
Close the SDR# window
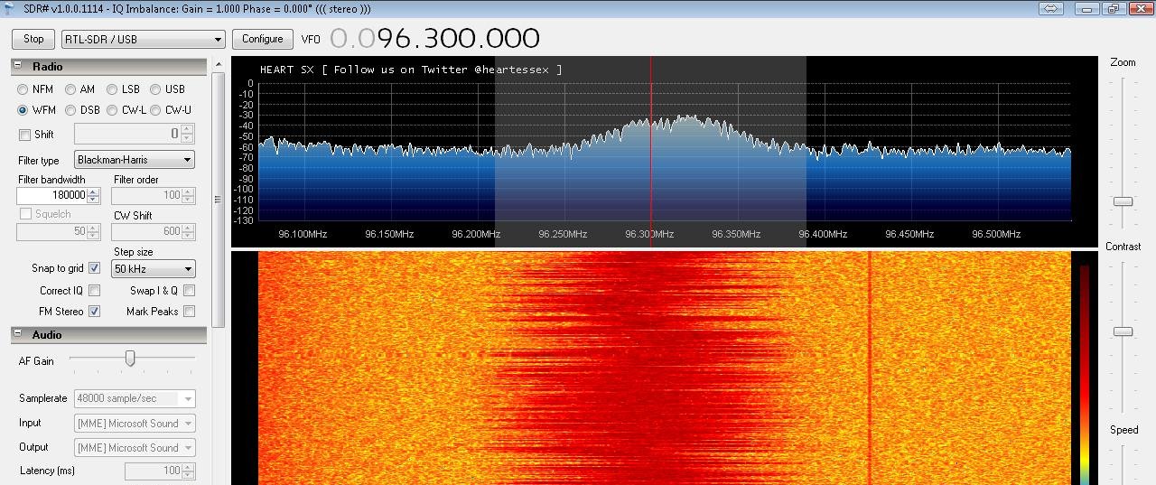tap(1139, 8)
